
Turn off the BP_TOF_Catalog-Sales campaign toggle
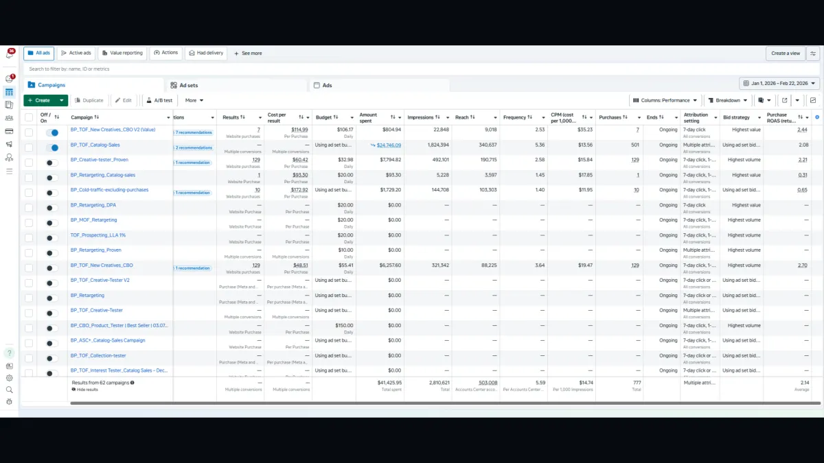[x=52, y=147]
